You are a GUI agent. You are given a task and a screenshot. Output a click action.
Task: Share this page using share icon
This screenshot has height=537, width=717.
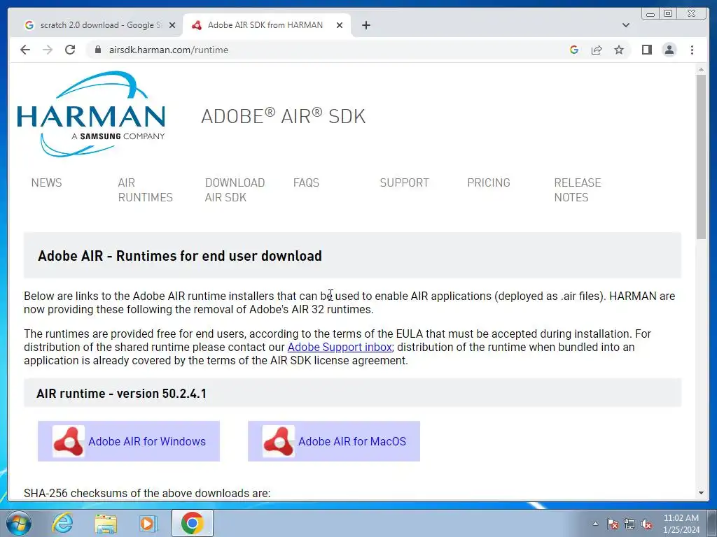[597, 50]
